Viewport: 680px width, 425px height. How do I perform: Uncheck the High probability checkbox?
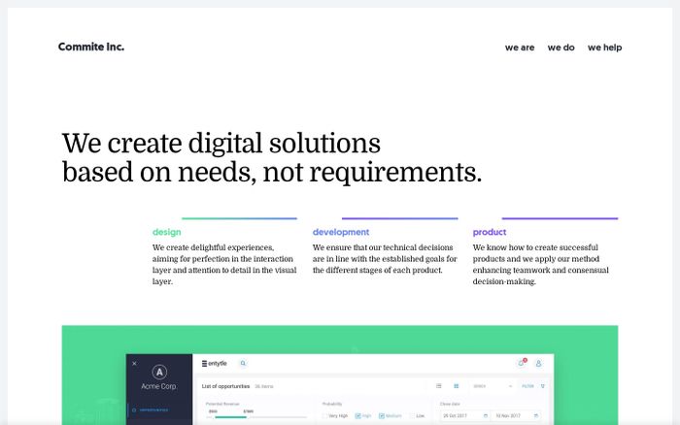[x=357, y=416]
